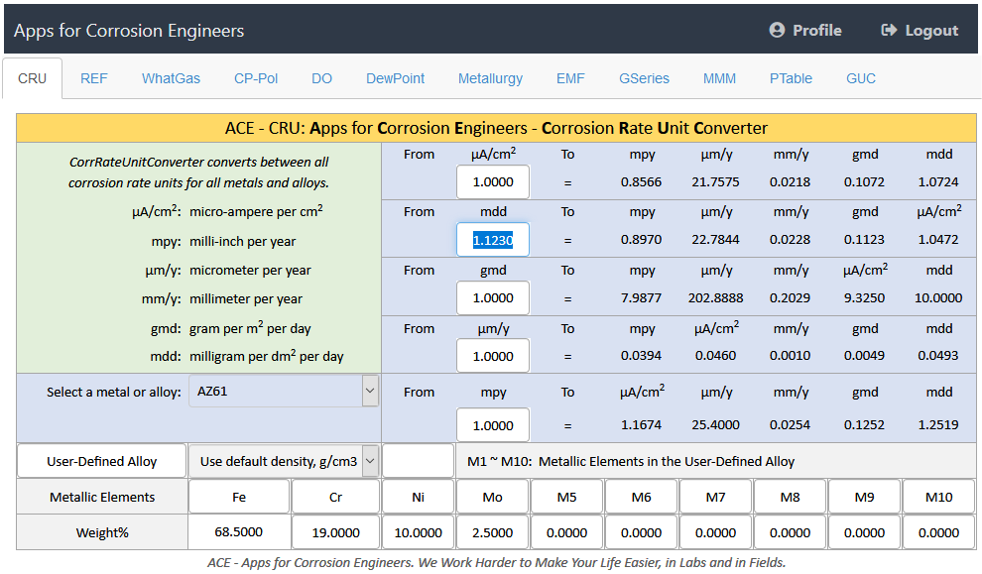
Task: Switch to the PTable tab
Action: pos(791,78)
